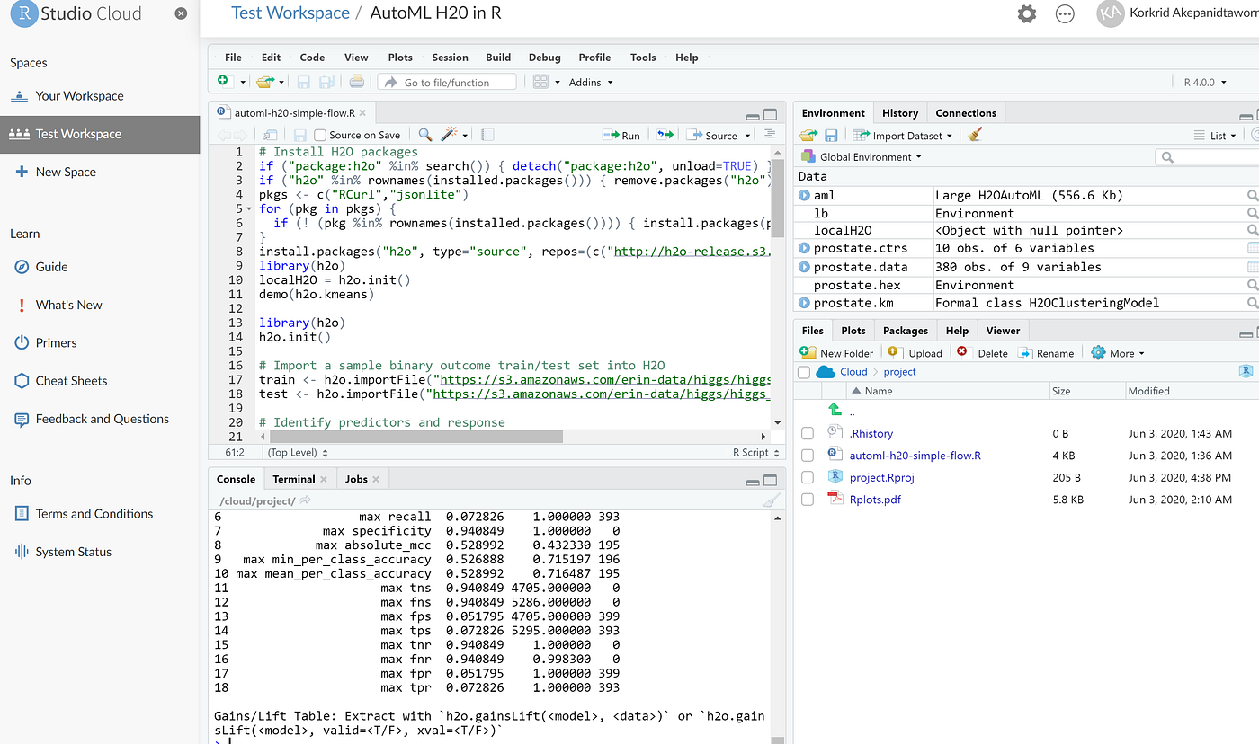Open the automl-h2o-simple-flow.R file link
The height and width of the screenshot is (744, 1259).
(x=915, y=455)
